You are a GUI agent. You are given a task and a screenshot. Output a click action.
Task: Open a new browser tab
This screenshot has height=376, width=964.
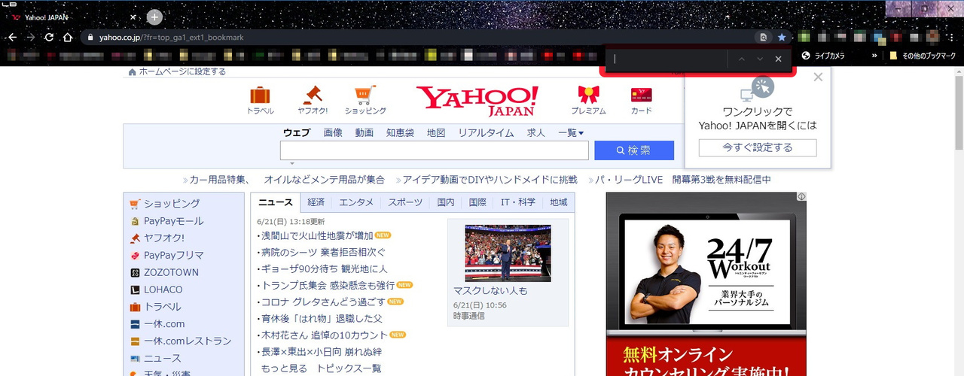[x=154, y=17]
